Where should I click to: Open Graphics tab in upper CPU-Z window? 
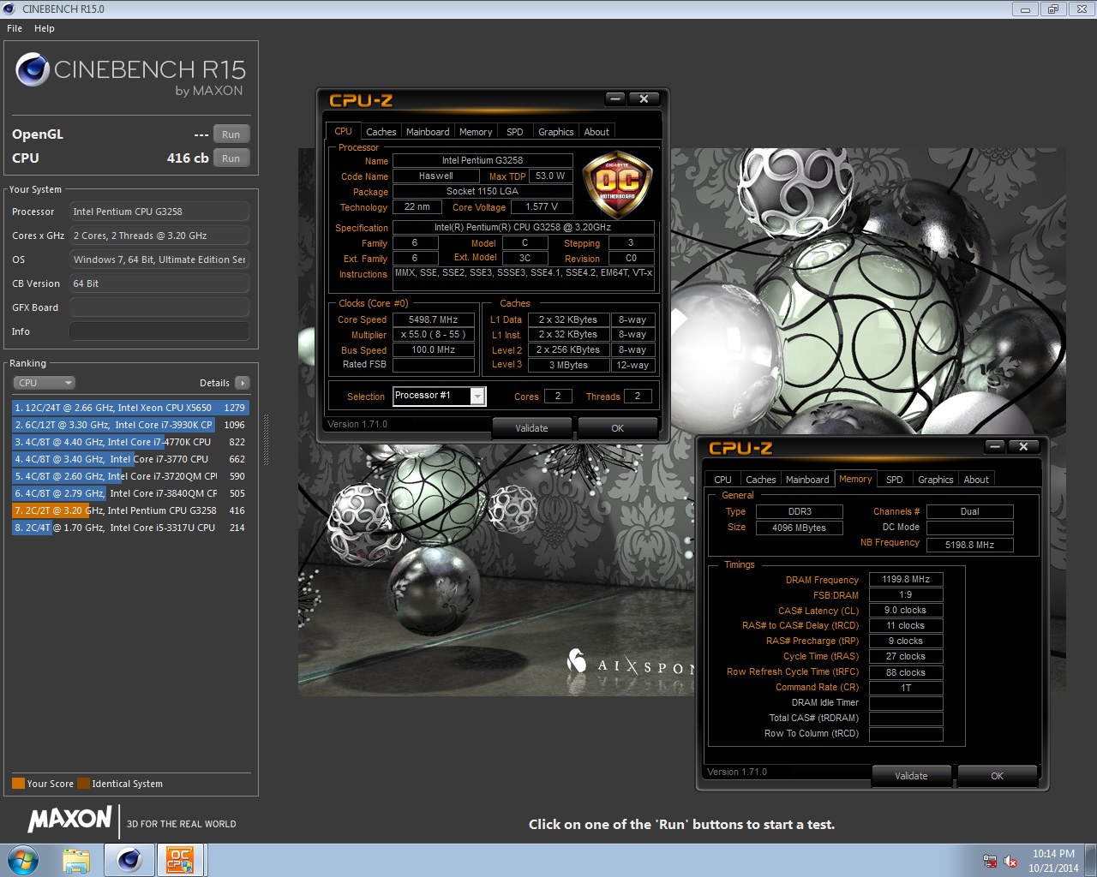coord(555,132)
